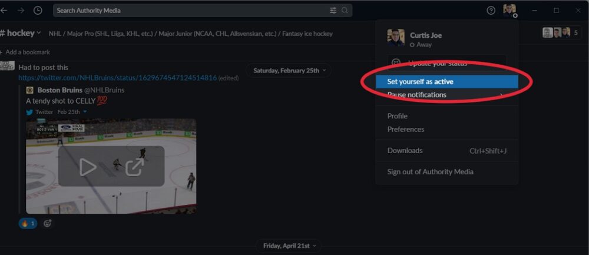The width and height of the screenshot is (589, 255).
Task: Open the video in external window
Action: [x=134, y=167]
